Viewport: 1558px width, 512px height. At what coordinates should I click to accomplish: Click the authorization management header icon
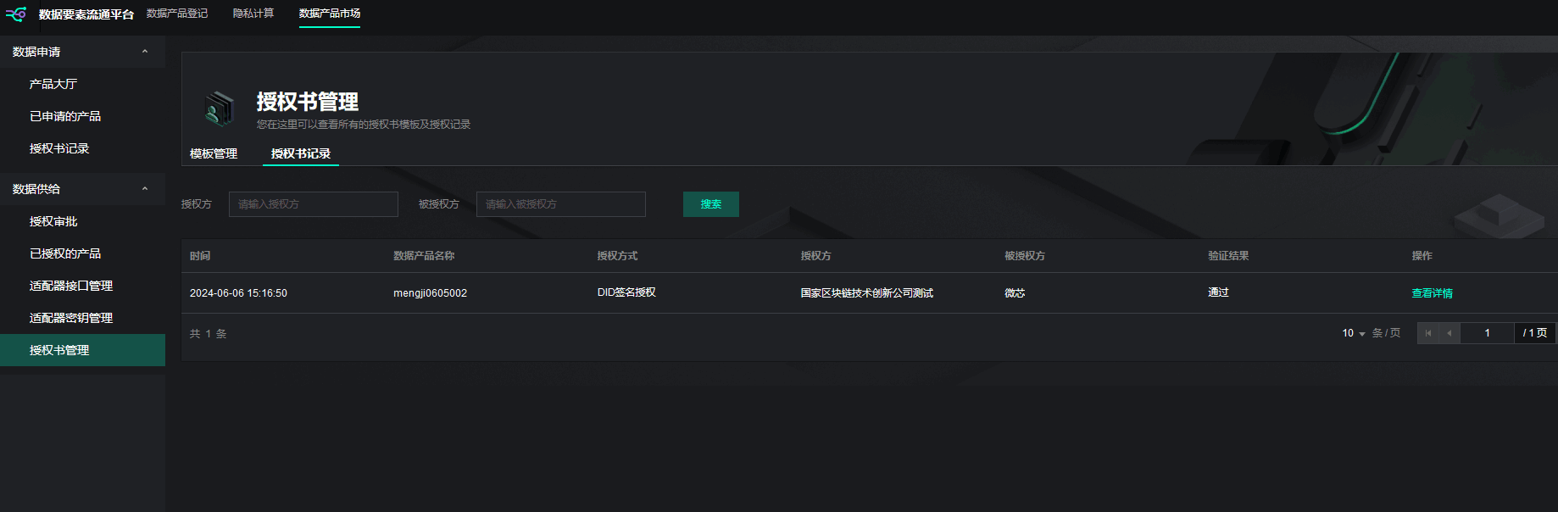[x=219, y=109]
